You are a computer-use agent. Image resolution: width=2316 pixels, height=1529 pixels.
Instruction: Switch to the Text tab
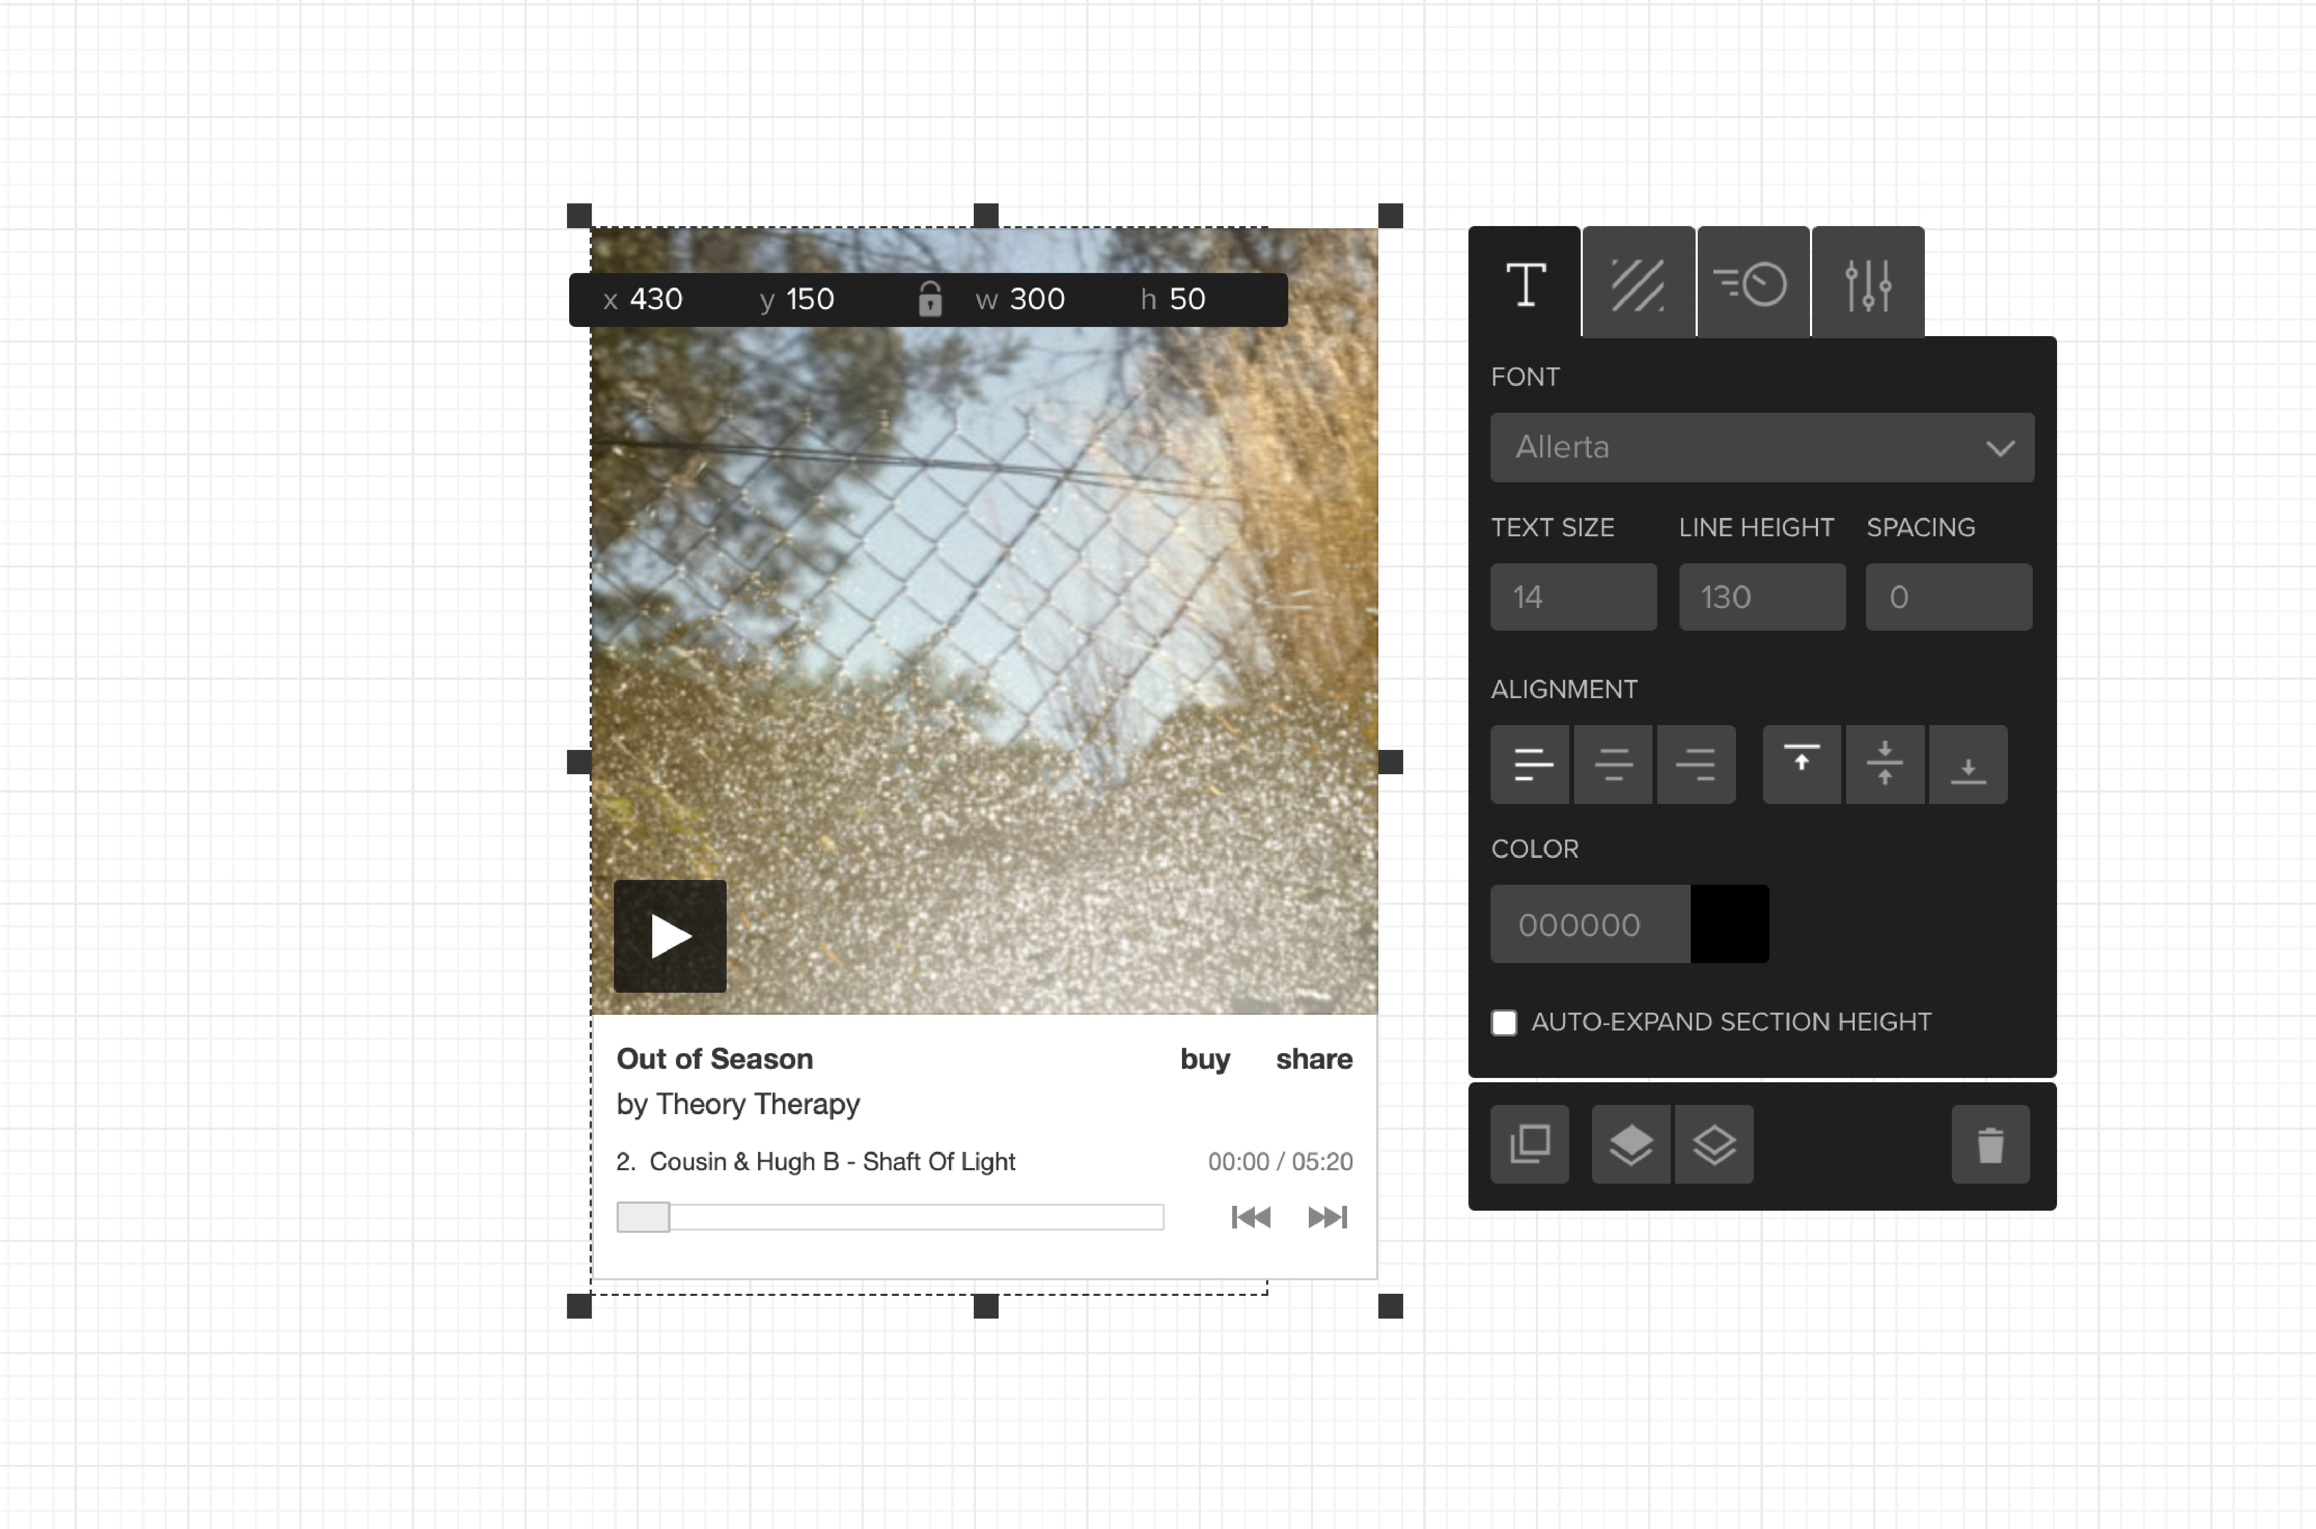(x=1524, y=284)
